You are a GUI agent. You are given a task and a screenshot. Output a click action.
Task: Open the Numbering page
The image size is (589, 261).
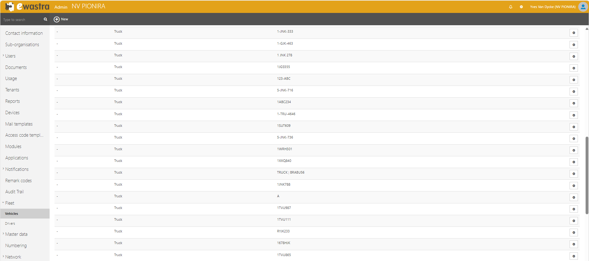pos(16,246)
